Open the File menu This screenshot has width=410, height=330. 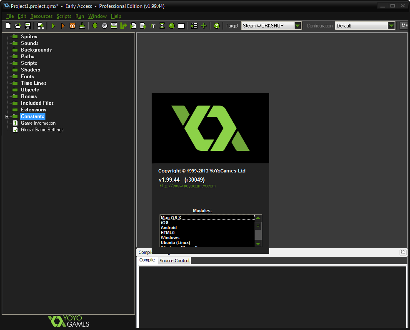tap(10, 16)
